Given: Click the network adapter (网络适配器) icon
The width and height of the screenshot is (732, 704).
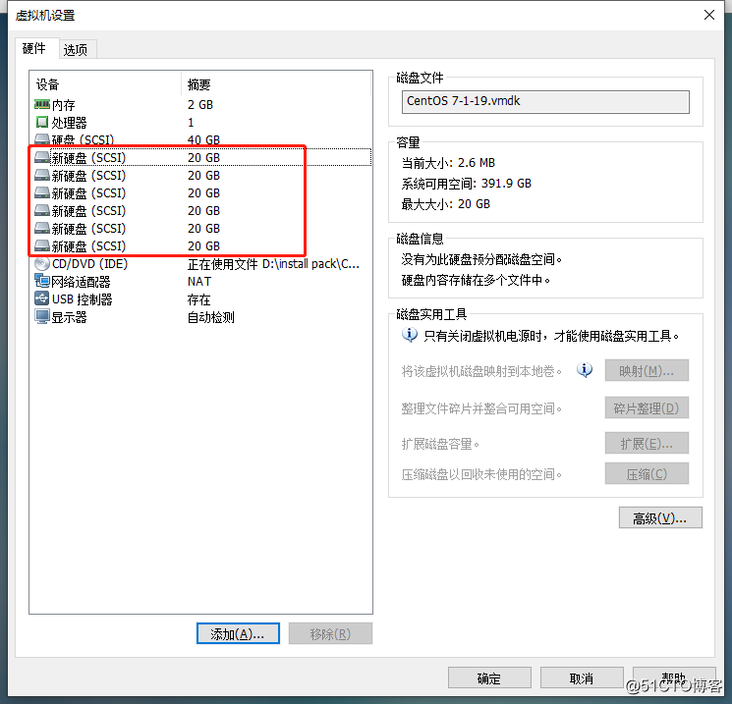Looking at the screenshot, I should coord(42,282).
